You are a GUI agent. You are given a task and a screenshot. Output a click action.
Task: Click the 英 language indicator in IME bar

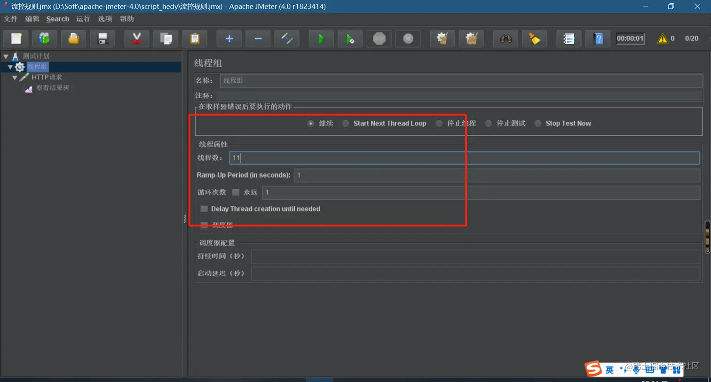pos(609,370)
